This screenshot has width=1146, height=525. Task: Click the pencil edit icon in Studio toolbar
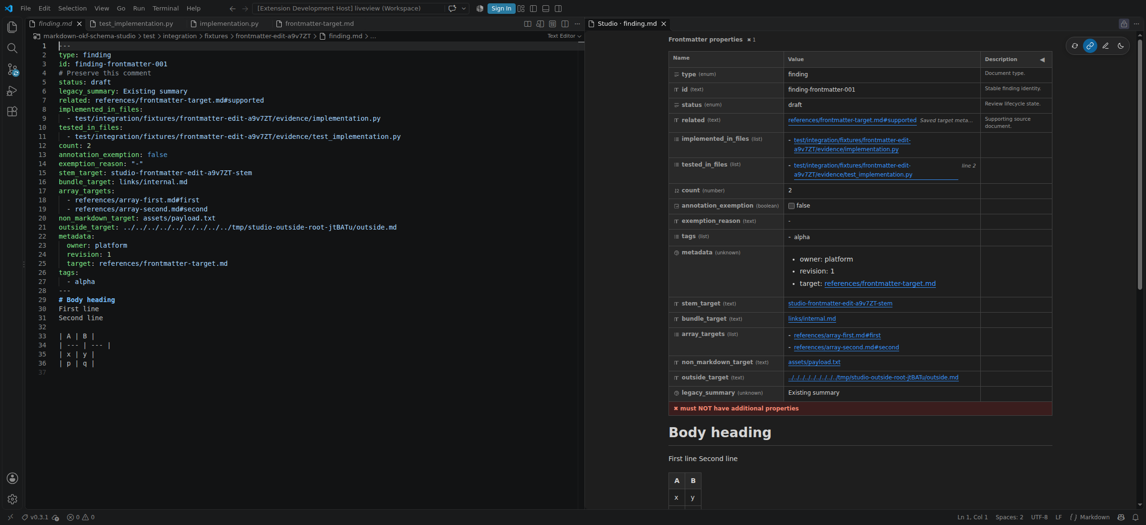tap(1105, 46)
